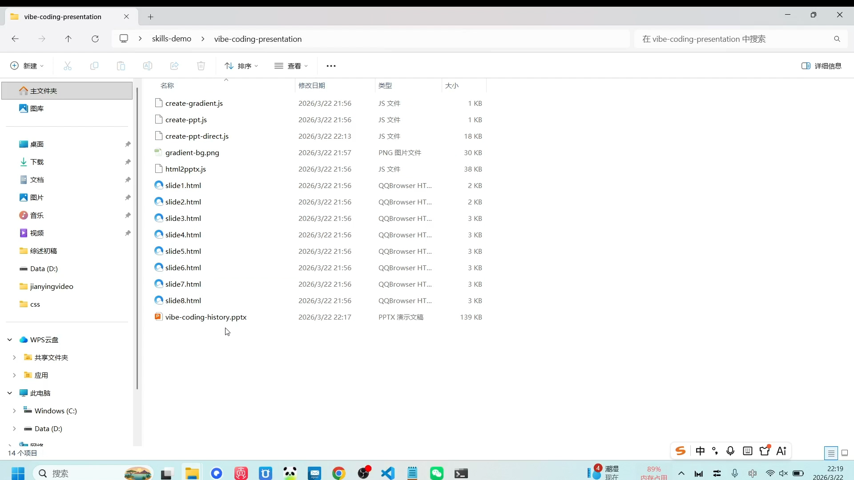This screenshot has height=480, width=854.
Task: Sort by 修改日期 column header
Action: point(312,85)
